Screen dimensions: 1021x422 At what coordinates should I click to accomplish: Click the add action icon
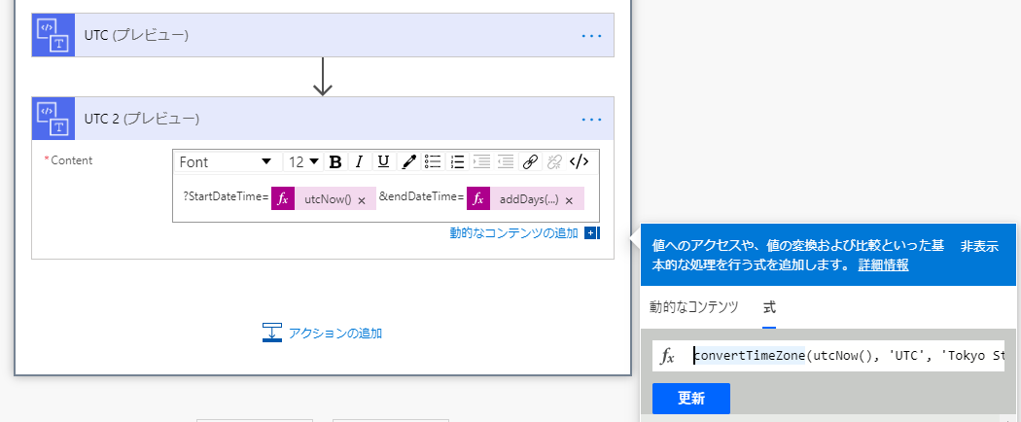pyautogui.click(x=271, y=333)
